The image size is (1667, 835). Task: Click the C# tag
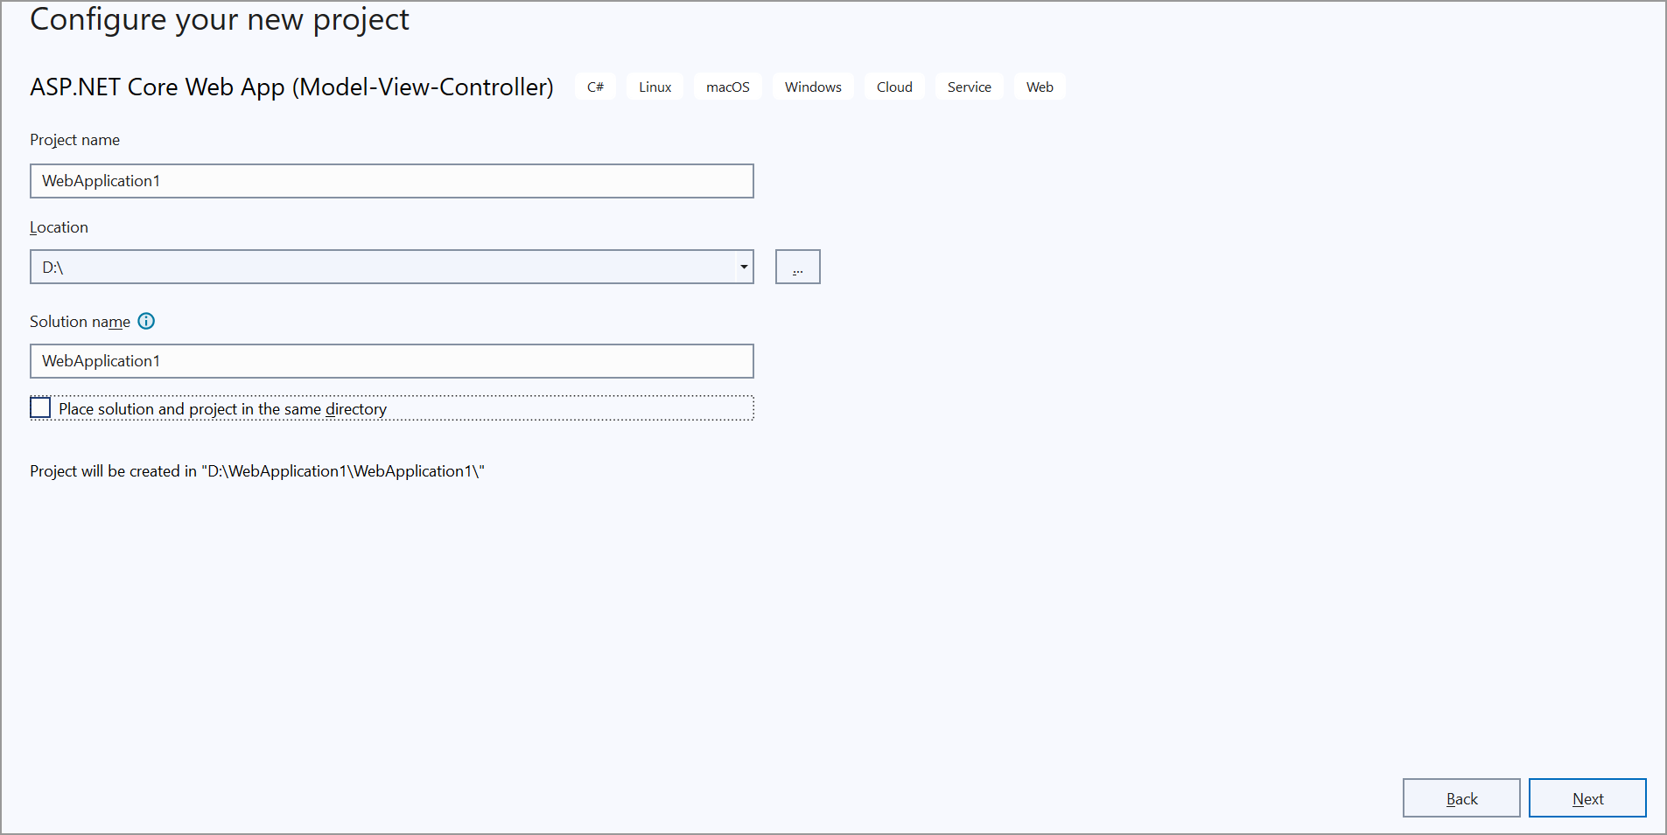click(x=595, y=87)
